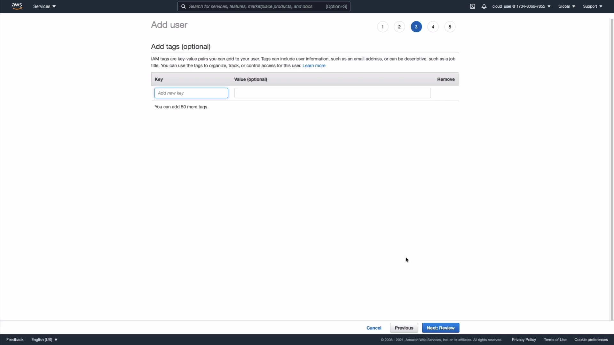Click the Cancel link

pos(374,328)
